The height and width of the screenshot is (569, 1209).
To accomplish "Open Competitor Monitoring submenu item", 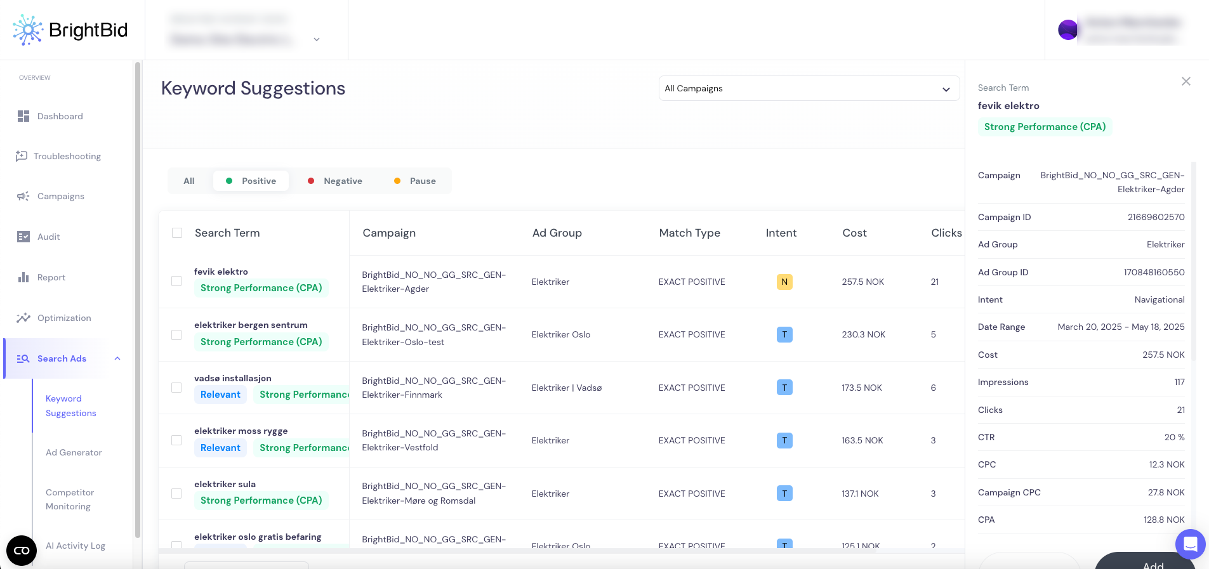I will click(70, 499).
